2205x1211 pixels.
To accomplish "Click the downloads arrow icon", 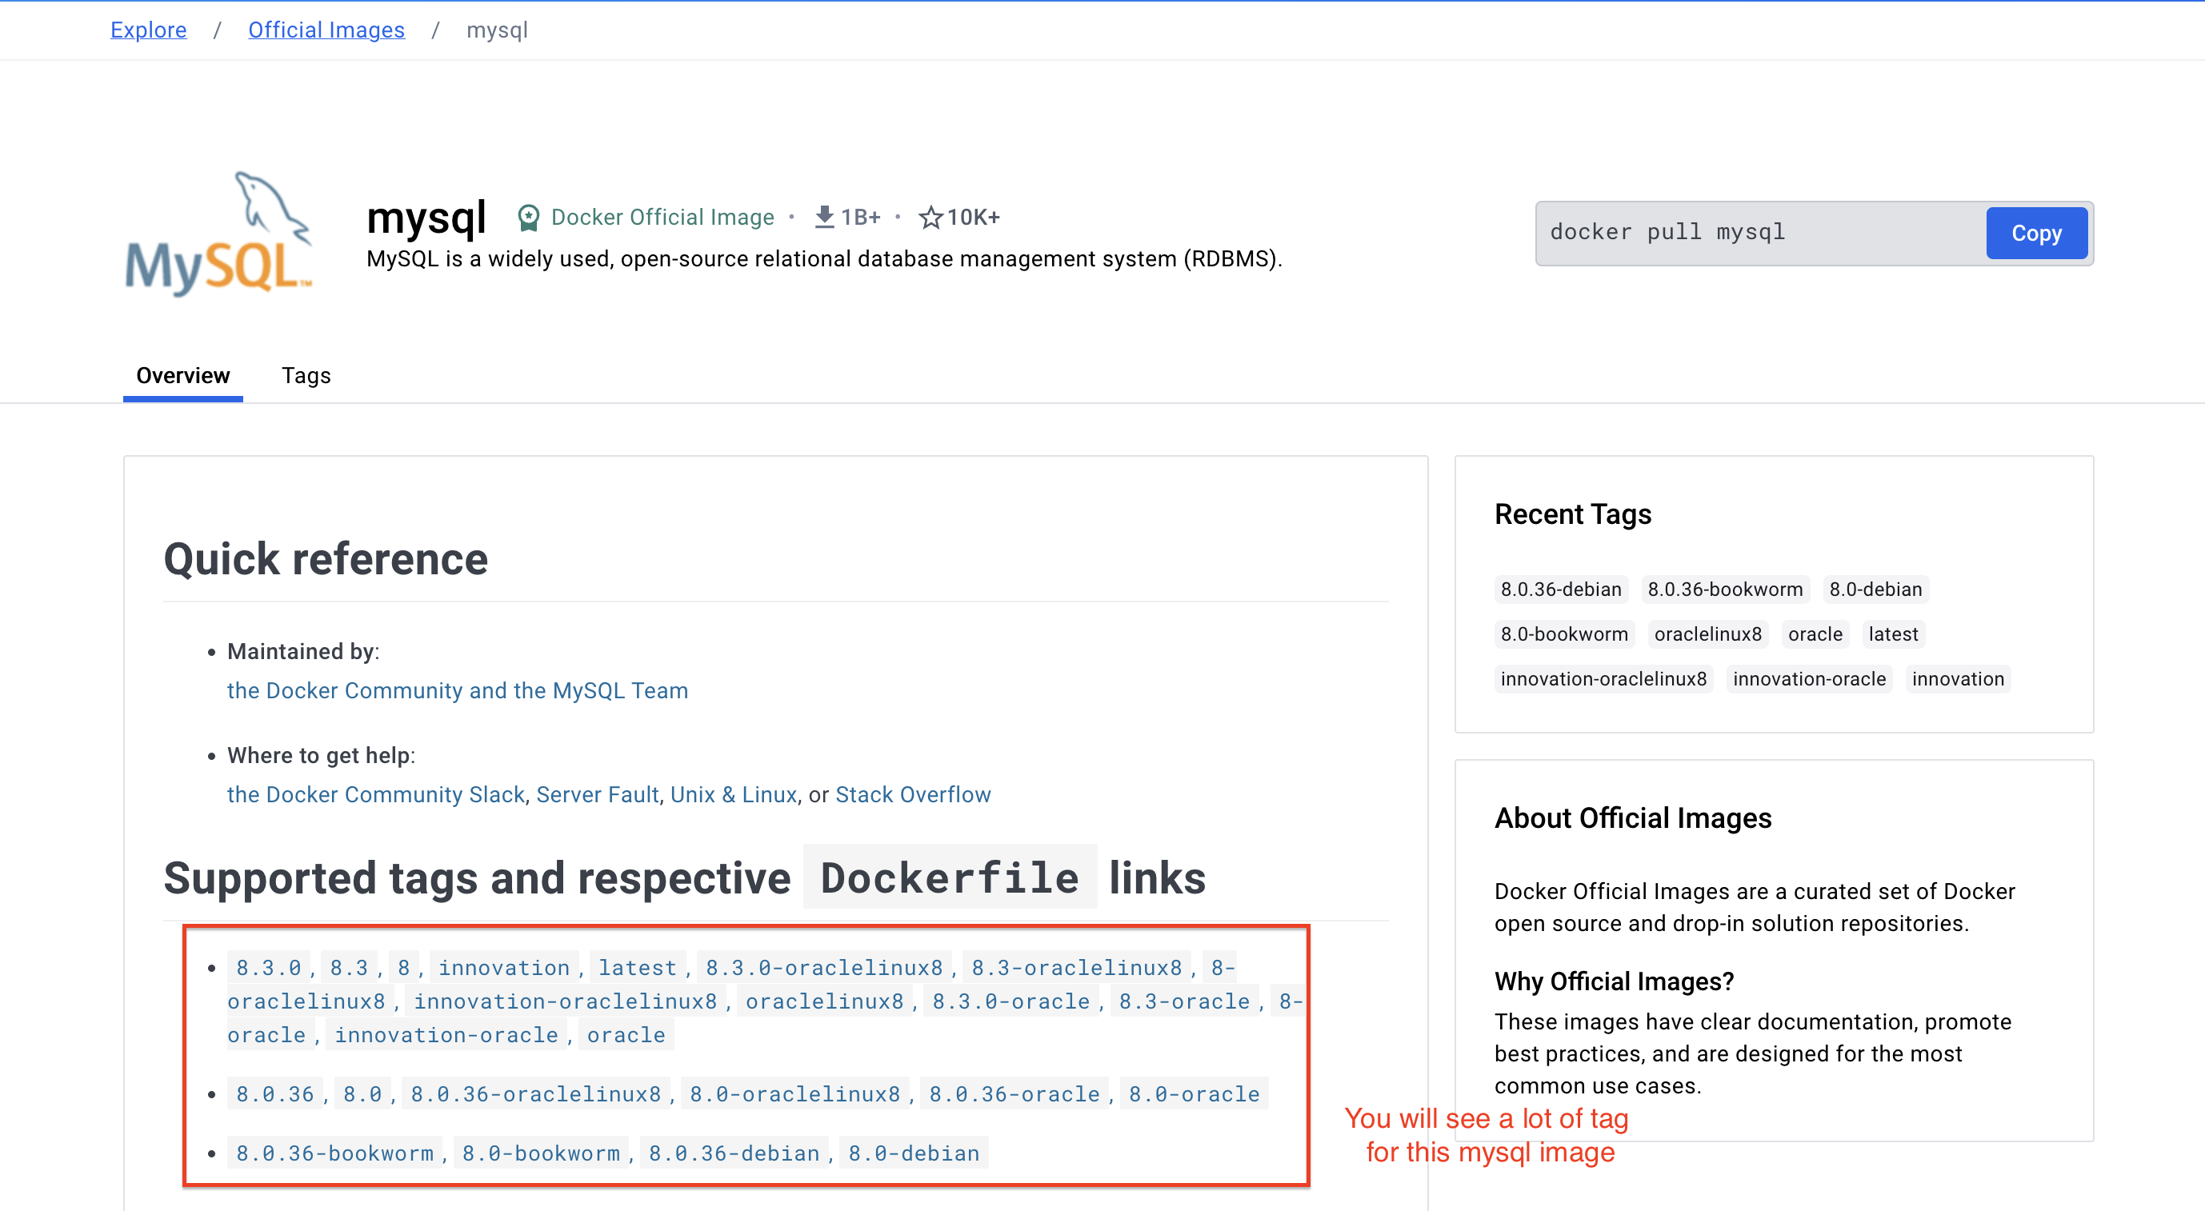I will 823,218.
